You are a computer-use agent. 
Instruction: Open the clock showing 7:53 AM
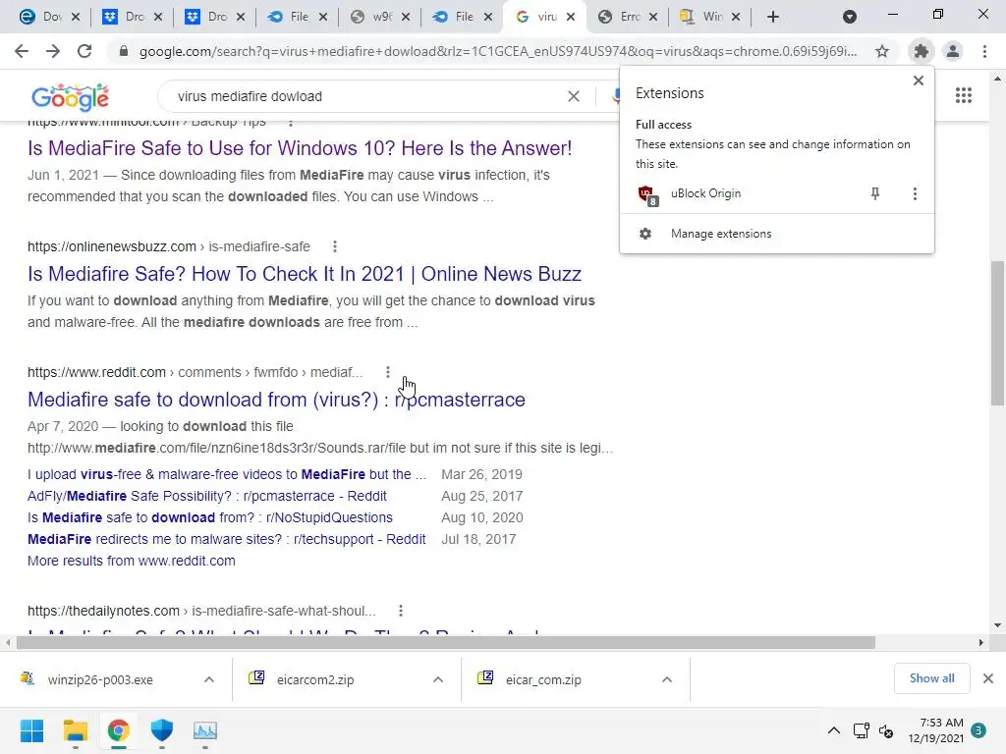935,730
